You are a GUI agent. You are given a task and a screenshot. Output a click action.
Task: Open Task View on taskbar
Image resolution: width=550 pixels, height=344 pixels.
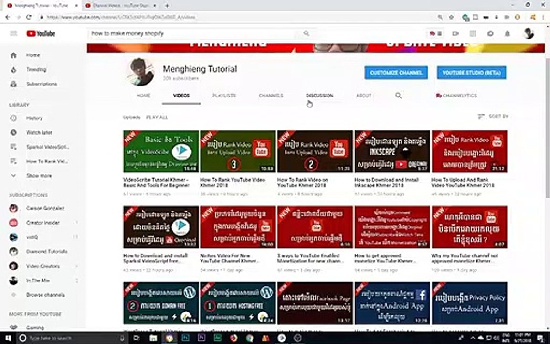137,338
